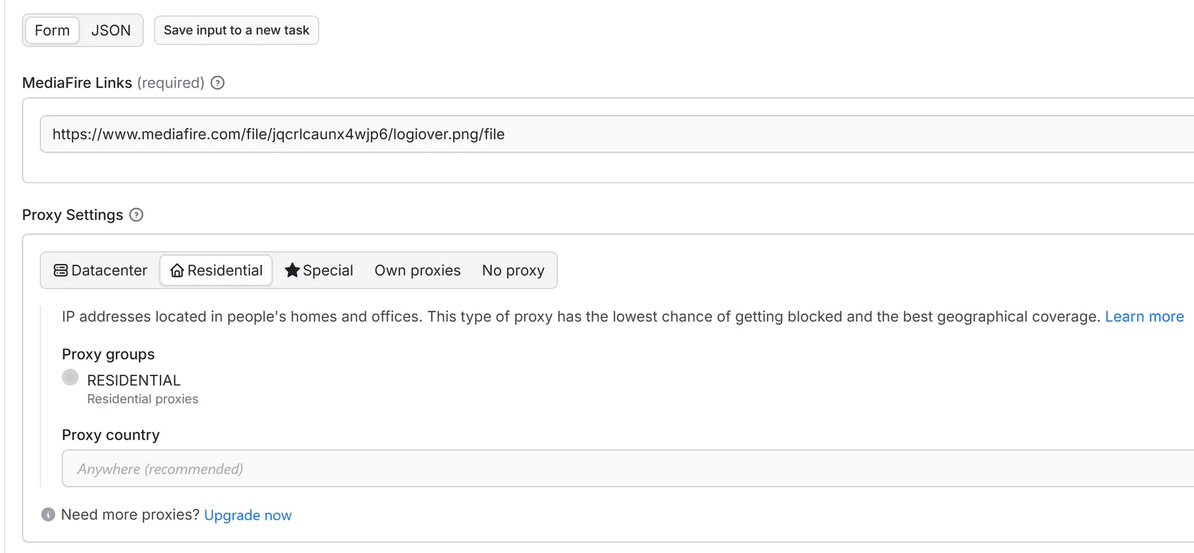Click the home glyph inside Residential tab

(176, 270)
